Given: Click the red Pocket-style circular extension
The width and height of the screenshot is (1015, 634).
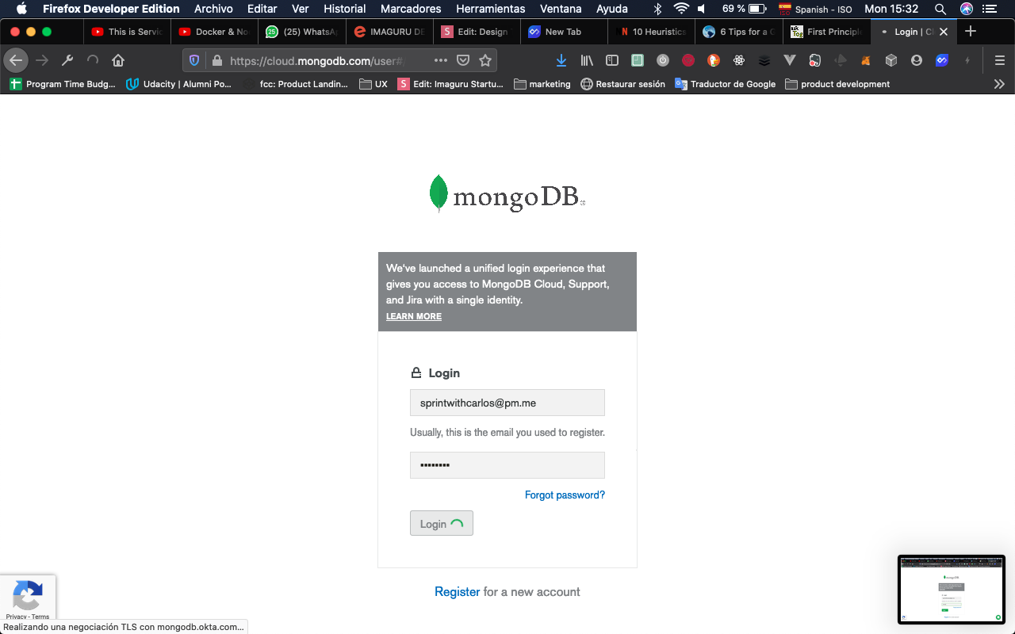Looking at the screenshot, I should (x=688, y=60).
